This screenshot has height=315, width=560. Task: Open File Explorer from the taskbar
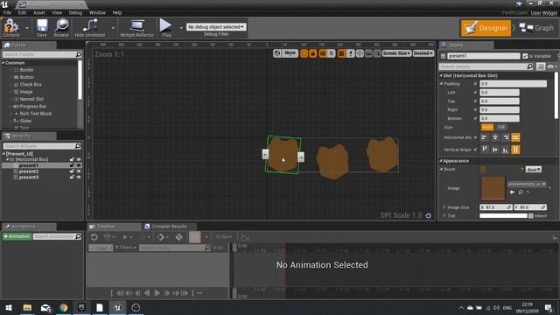pos(27,307)
